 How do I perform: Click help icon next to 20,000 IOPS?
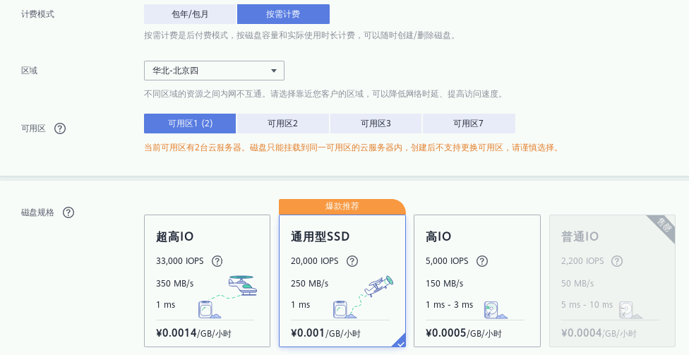coord(352,261)
